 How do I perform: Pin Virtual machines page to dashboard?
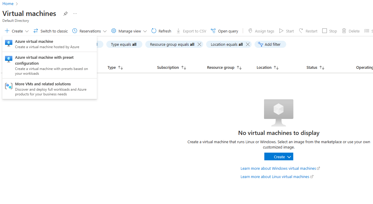tap(65, 14)
